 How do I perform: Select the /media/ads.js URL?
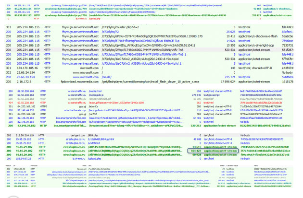(96, 95)
